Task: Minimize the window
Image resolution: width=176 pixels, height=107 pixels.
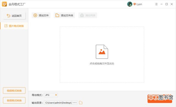Action: pos(161,4)
